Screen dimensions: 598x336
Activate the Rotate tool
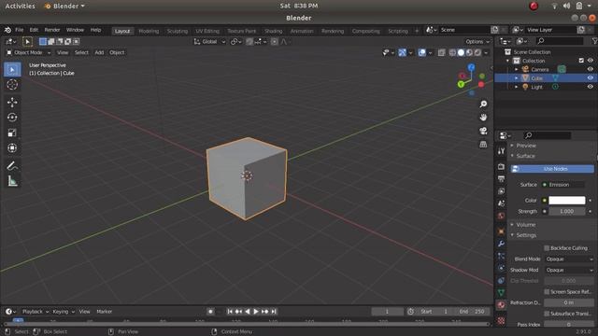12,118
